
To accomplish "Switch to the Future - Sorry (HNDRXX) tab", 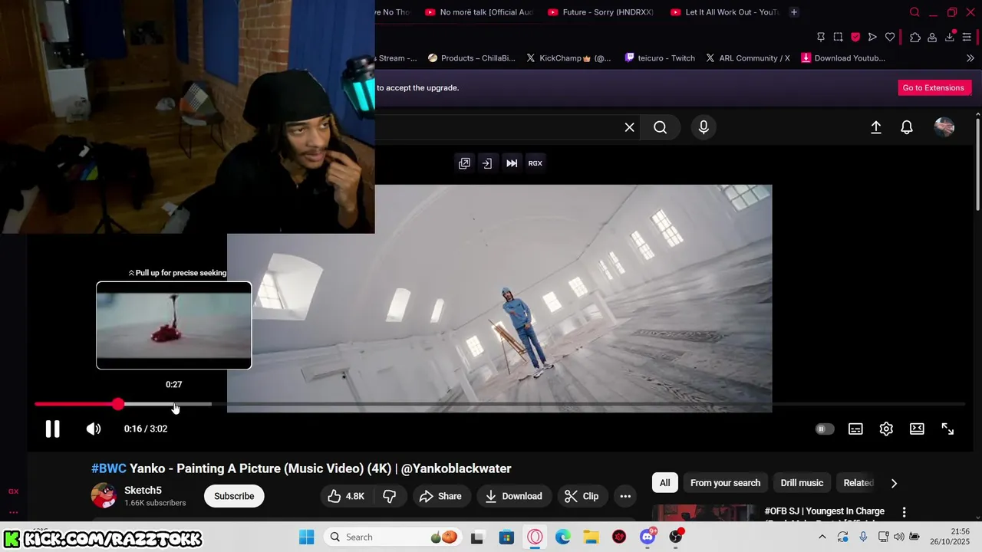I will coord(602,12).
